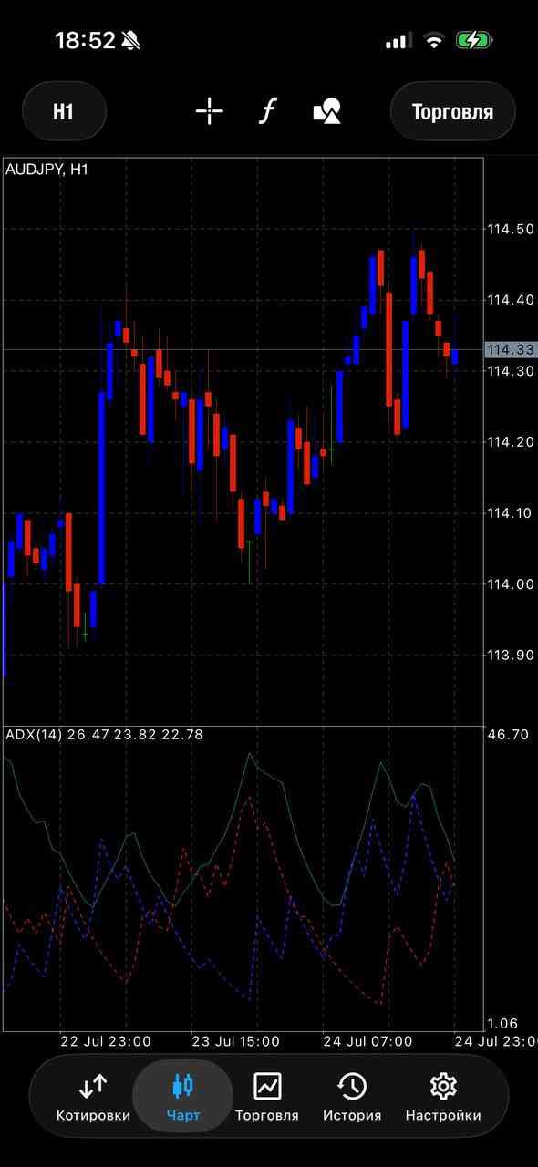
Task: Tap the 114.50 price scale level
Action: click(510, 229)
